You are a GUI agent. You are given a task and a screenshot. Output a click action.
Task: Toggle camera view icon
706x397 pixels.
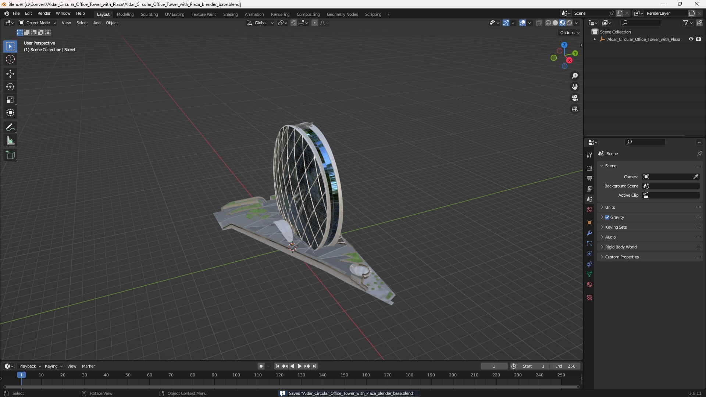coord(575,98)
